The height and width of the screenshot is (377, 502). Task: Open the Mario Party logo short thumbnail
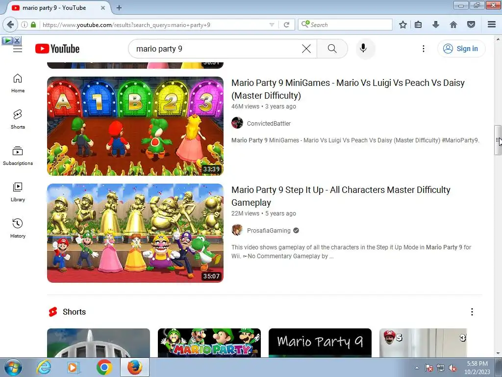(209, 343)
